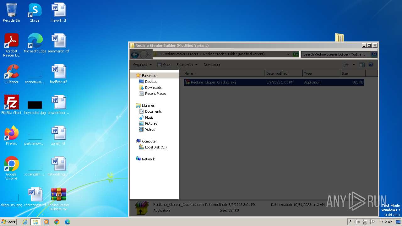Click the New folder button
Image resolution: width=402 pixels, height=226 pixels.
point(212,65)
